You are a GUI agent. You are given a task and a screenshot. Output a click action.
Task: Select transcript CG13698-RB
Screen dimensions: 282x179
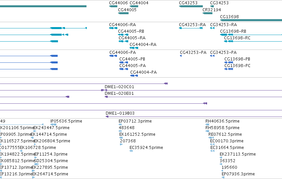(x=233, y=31)
